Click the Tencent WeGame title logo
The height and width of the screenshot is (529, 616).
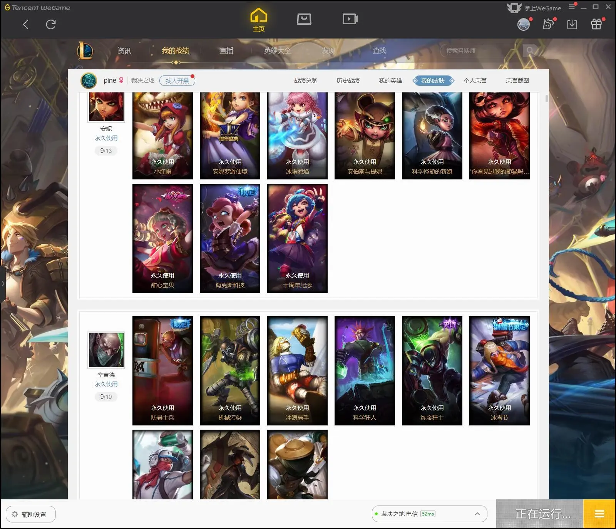(37, 7)
